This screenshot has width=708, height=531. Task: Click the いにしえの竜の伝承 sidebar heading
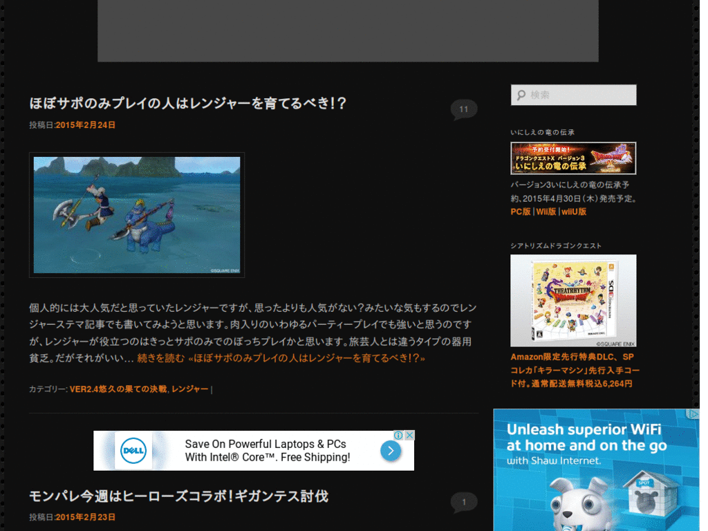pos(542,132)
